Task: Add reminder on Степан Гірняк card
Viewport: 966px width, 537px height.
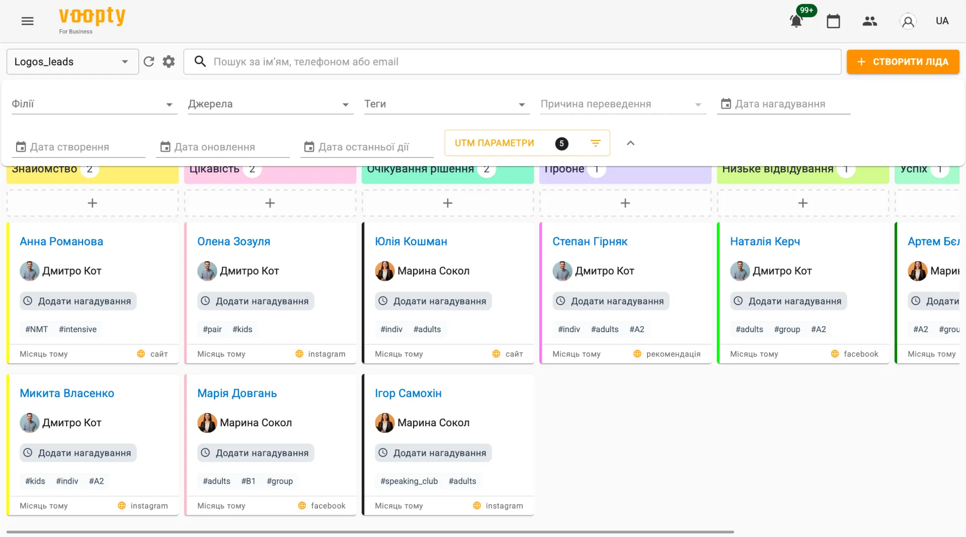Action: click(x=611, y=301)
